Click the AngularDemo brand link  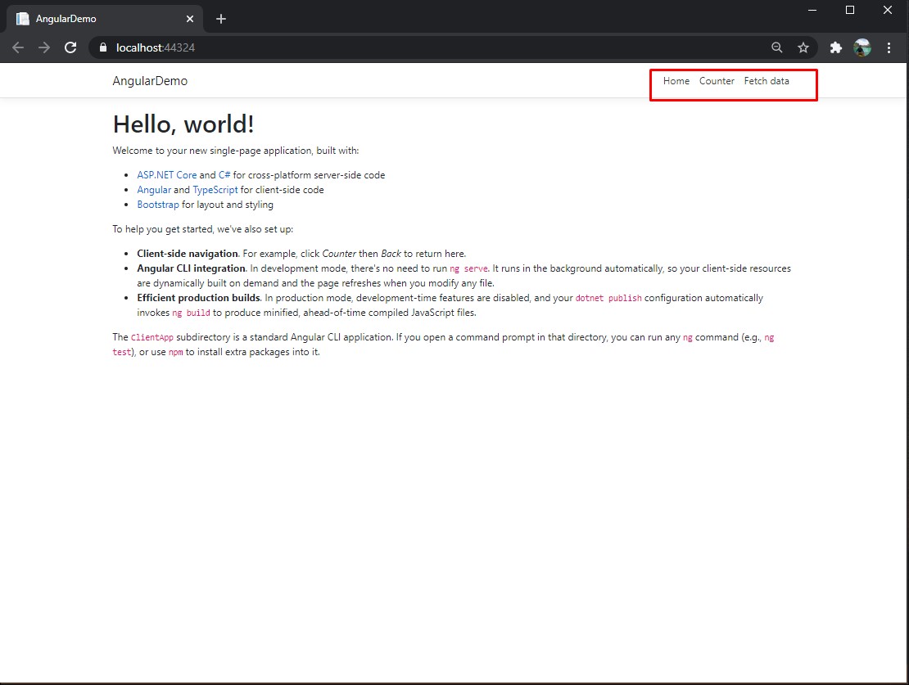click(x=150, y=81)
